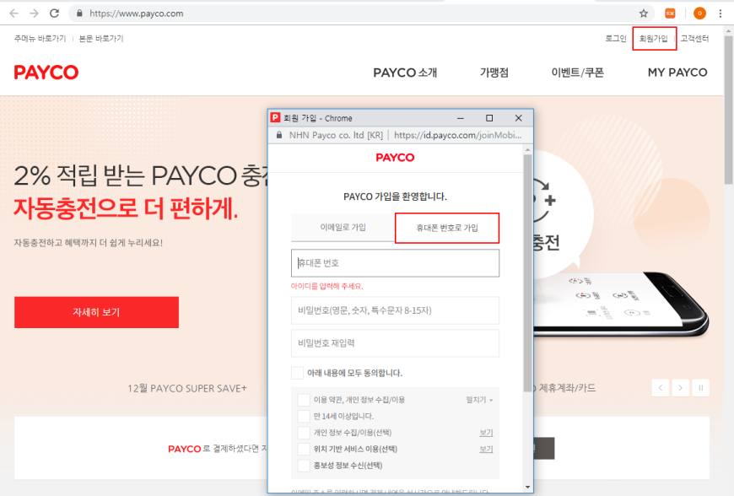Image resolution: width=734 pixels, height=496 pixels.
Task: Click the PAYCO logo on the main page
Action: click(x=46, y=72)
